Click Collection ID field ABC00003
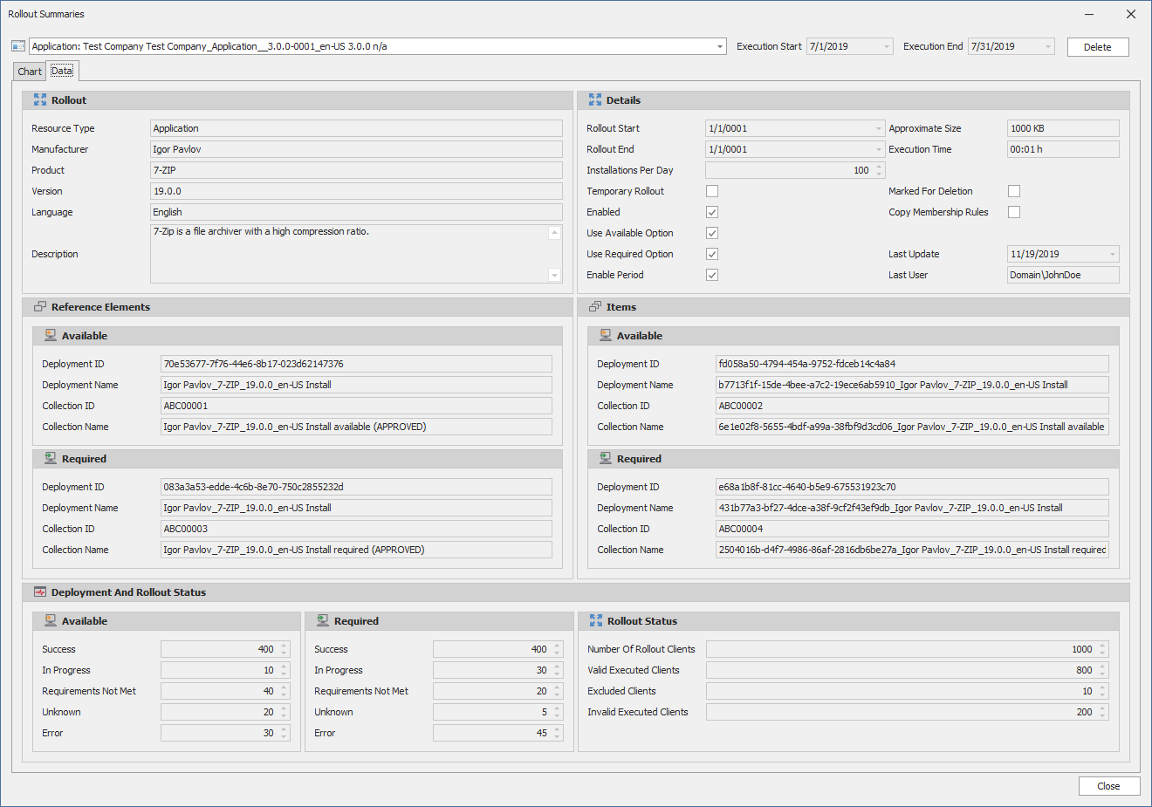This screenshot has height=807, width=1152. 356,529
